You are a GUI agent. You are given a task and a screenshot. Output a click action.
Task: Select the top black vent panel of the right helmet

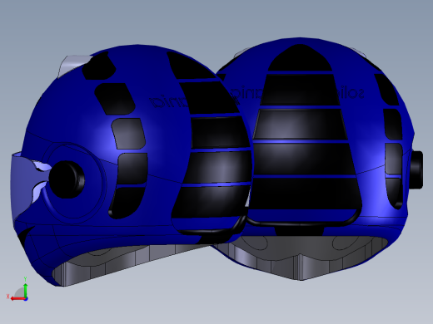(300, 57)
